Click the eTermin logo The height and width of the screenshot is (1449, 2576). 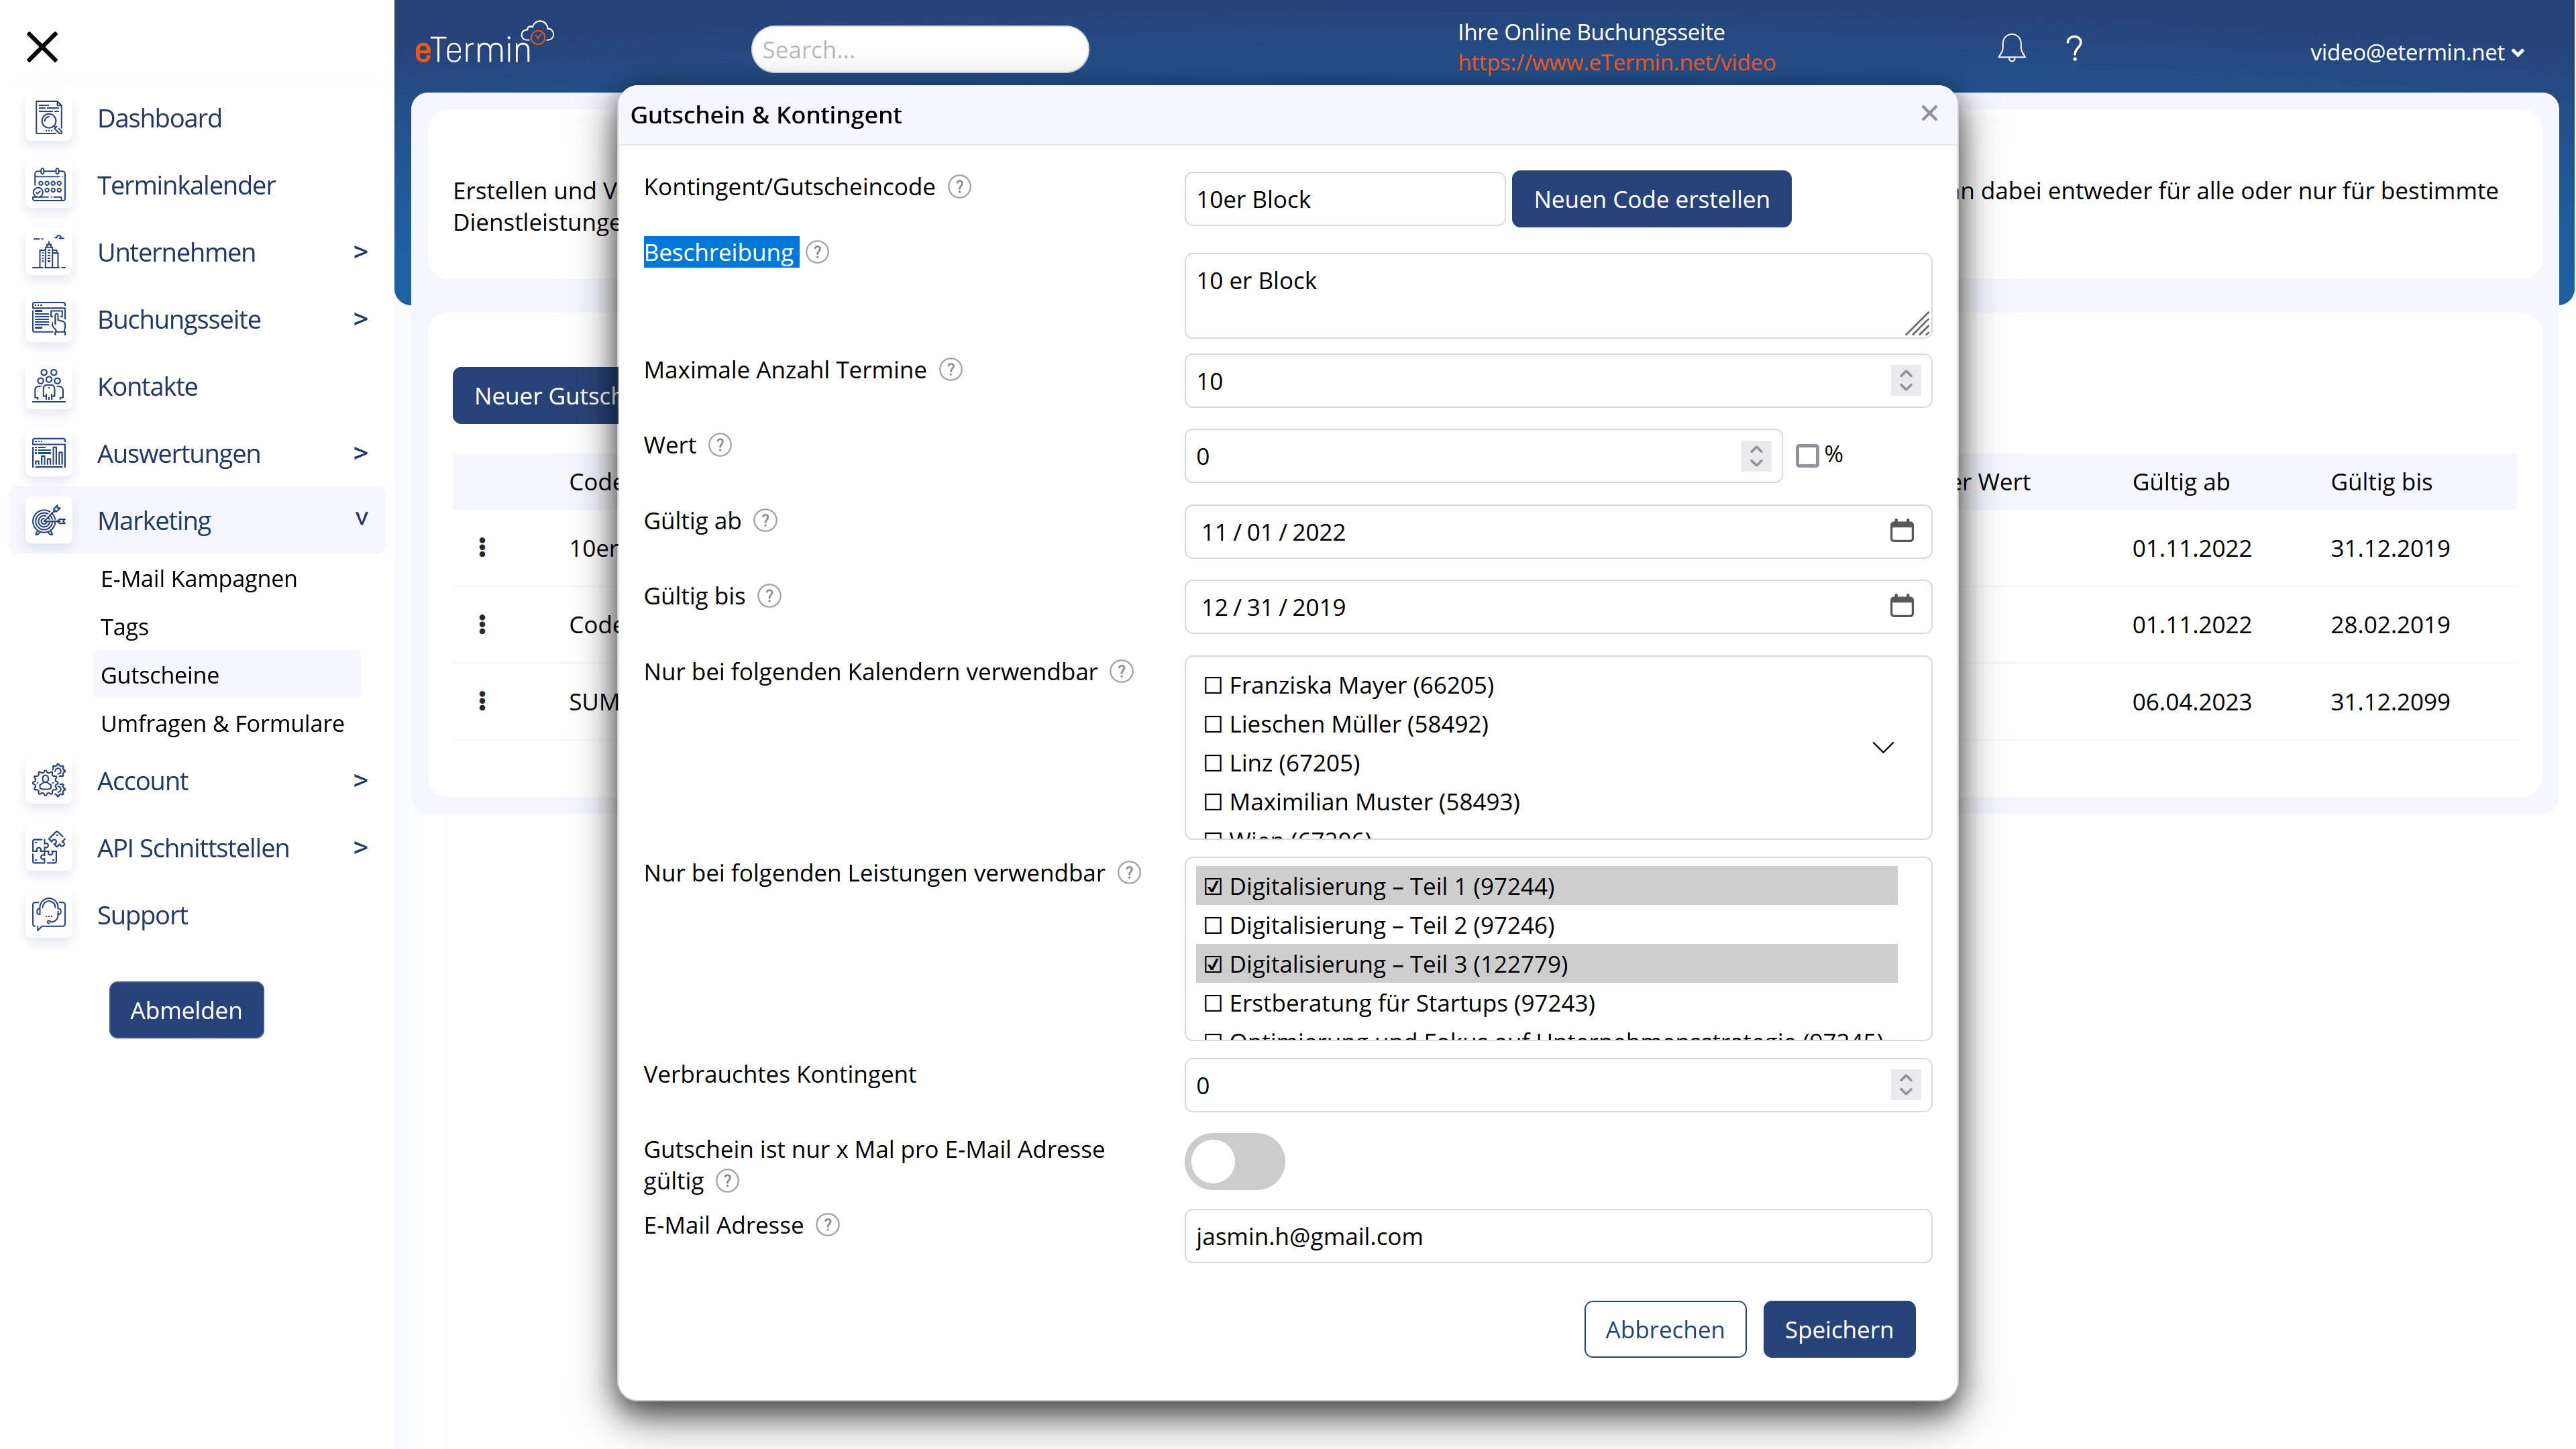484,44
